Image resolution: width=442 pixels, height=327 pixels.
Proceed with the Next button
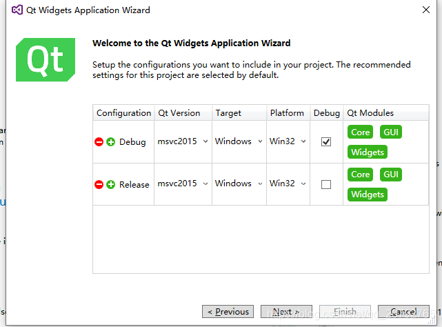coord(286,312)
